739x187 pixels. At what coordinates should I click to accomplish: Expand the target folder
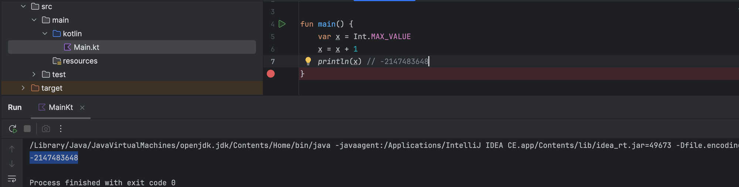(x=23, y=88)
